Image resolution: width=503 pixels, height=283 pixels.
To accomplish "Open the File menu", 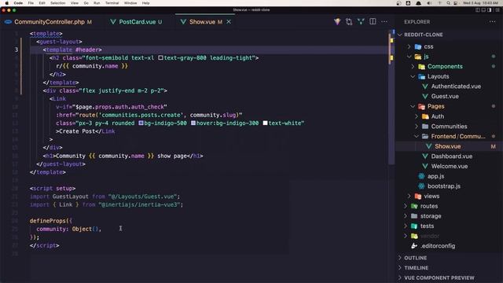I will tap(31, 3).
